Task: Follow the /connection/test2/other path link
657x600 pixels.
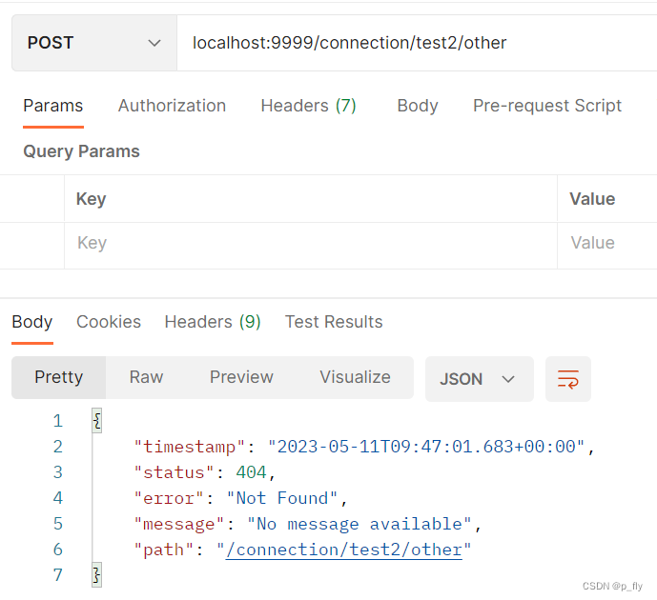Action: point(343,550)
